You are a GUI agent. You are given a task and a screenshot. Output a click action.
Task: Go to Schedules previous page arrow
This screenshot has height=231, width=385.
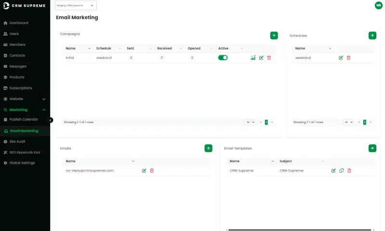[359, 122]
